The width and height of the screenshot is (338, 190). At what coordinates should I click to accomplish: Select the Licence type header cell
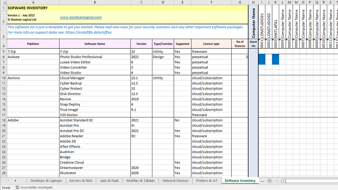pyautogui.click(x=211, y=44)
